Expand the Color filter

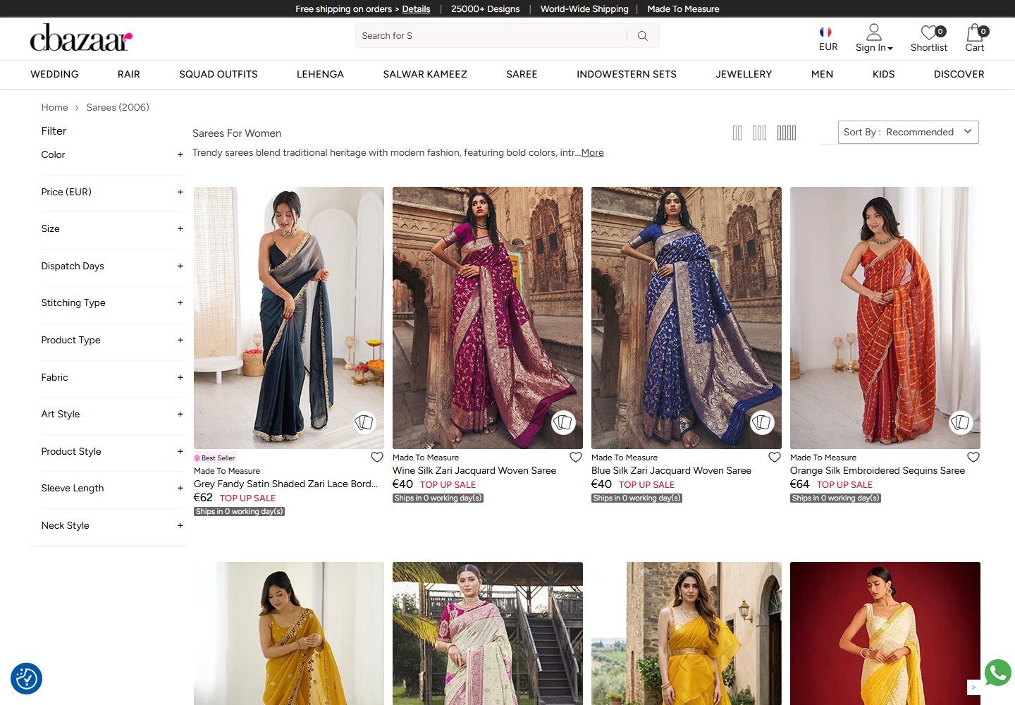[180, 154]
